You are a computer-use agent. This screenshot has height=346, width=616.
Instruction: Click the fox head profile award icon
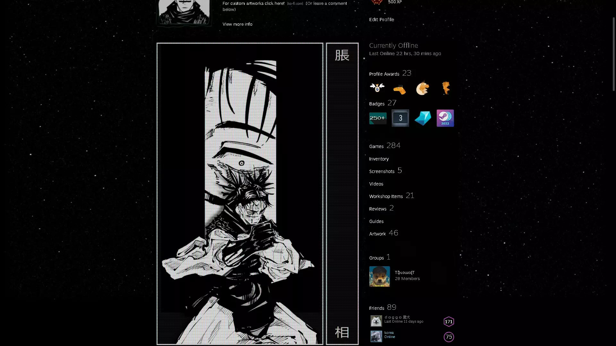coord(423,88)
